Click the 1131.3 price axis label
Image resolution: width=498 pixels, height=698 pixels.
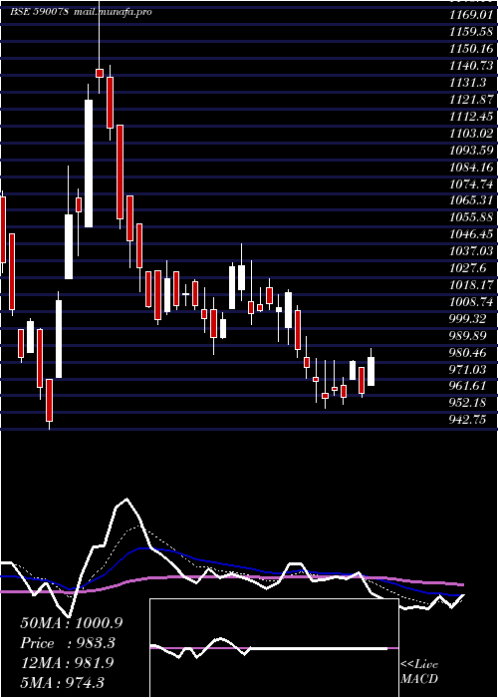468,83
